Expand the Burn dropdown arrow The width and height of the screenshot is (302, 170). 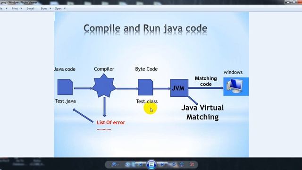click(x=50, y=8)
